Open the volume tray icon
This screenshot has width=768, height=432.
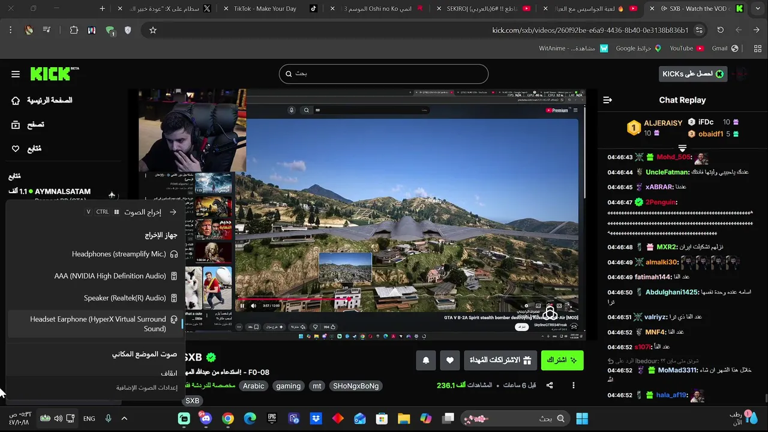58,418
